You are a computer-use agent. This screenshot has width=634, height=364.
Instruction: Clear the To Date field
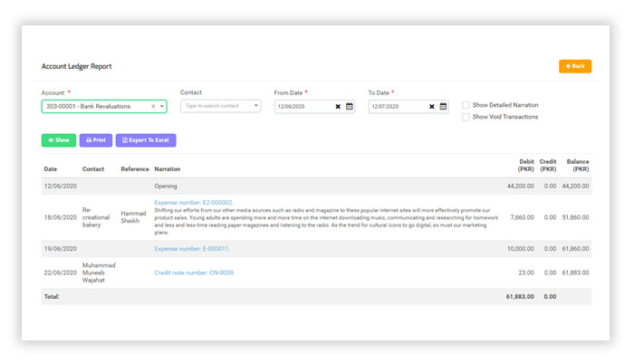(x=431, y=106)
